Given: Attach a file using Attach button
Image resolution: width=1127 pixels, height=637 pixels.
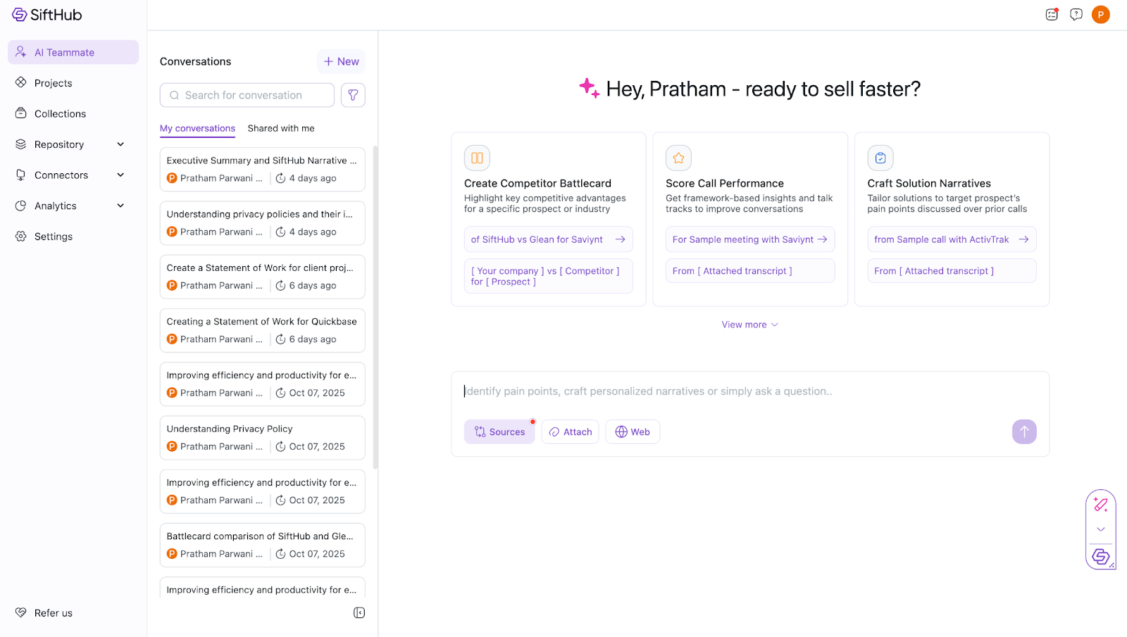Looking at the screenshot, I should click(x=570, y=432).
